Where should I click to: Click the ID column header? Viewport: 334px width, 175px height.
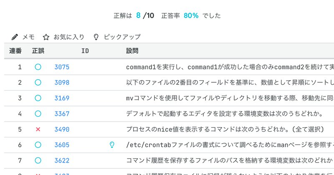tap(85, 51)
